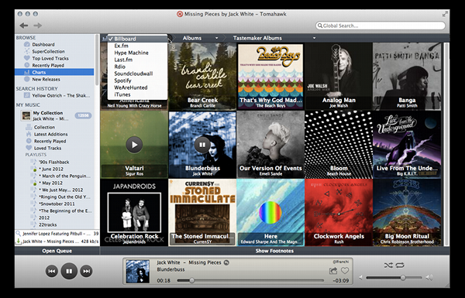Image resolution: width=465 pixels, height=298 pixels.
Task: Share the currently playing track
Action: point(333,270)
